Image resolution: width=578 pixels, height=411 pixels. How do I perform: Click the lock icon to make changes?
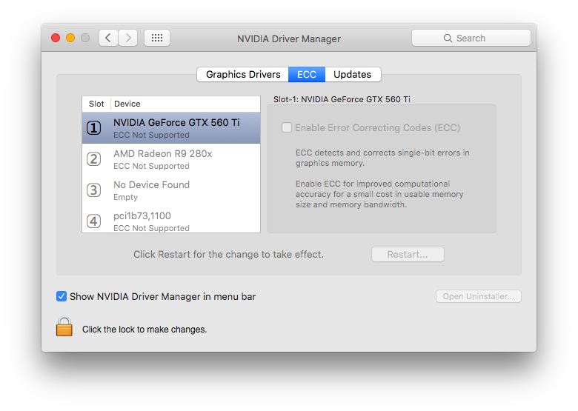pyautogui.click(x=64, y=327)
